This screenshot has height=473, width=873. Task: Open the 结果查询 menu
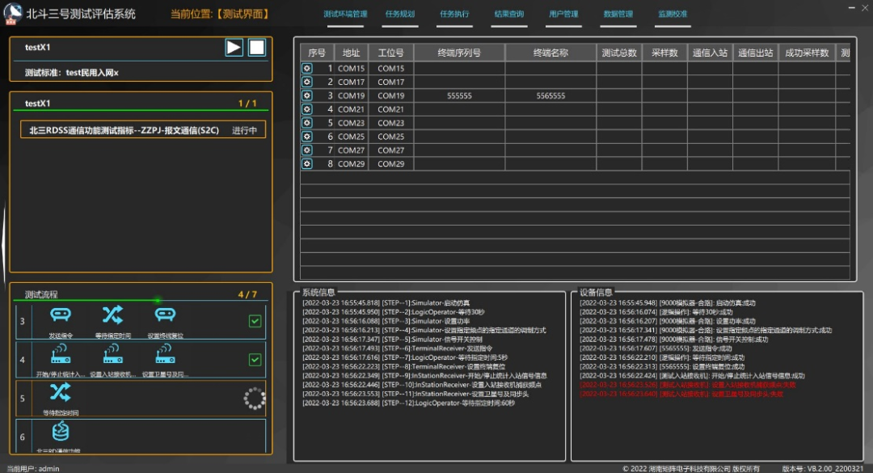(509, 14)
